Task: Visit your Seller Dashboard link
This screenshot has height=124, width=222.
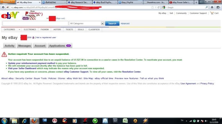Action: (22, 68)
